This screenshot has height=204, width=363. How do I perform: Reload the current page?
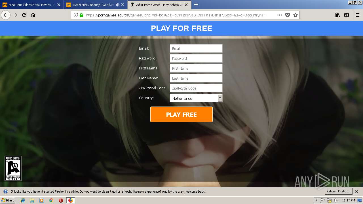click(x=24, y=15)
